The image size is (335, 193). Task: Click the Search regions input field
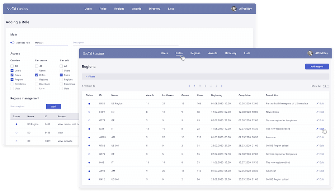(26, 107)
